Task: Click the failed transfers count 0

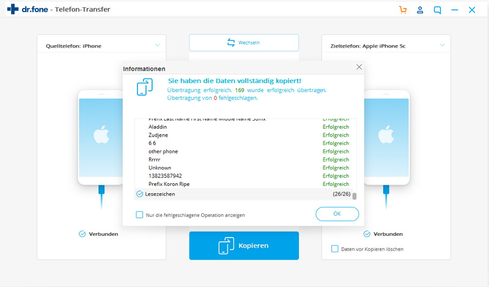Action: (215, 98)
